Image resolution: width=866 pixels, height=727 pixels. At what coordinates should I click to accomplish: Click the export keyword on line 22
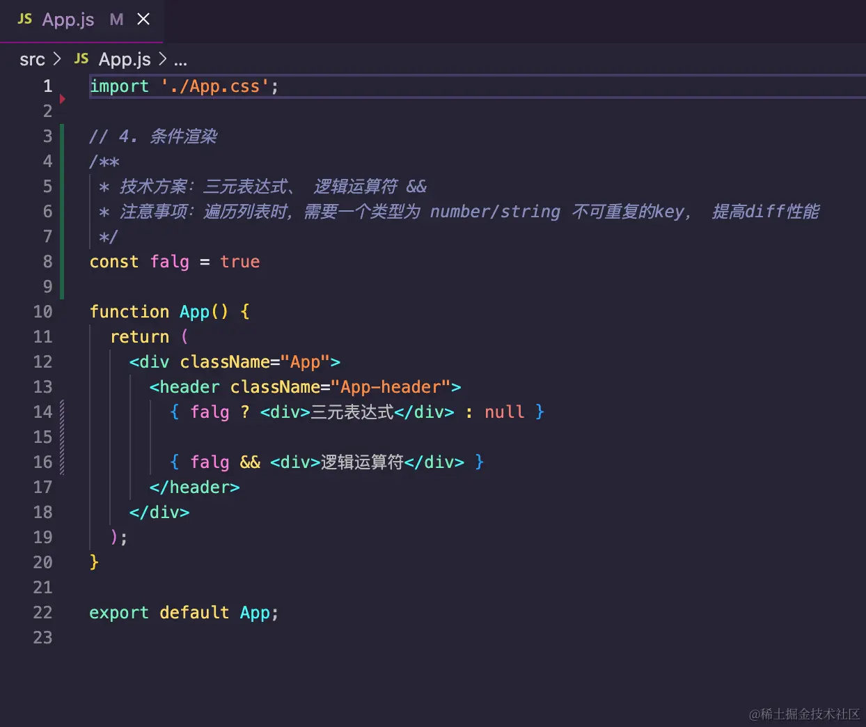coord(119,613)
